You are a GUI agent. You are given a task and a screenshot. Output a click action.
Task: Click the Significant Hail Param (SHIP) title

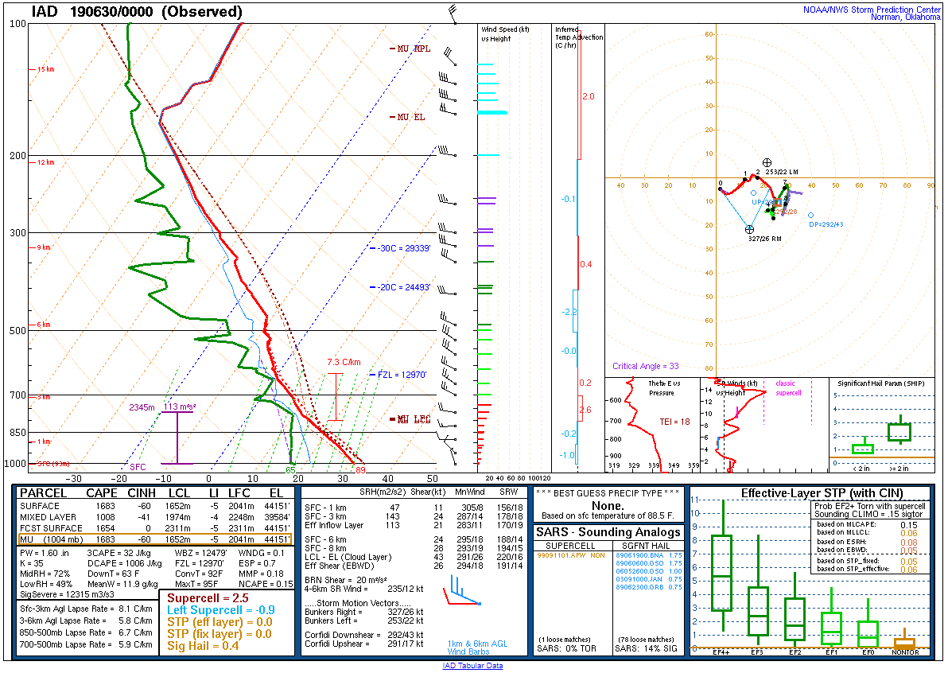click(x=881, y=383)
